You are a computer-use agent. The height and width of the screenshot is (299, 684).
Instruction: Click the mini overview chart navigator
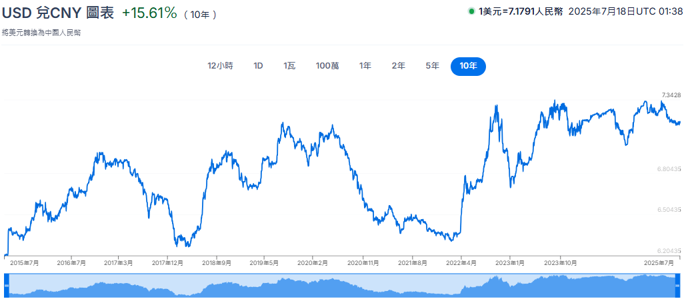[342, 286]
